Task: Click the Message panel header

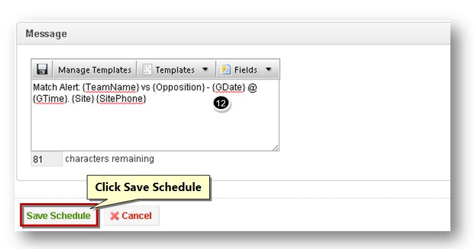Action: [x=233, y=34]
